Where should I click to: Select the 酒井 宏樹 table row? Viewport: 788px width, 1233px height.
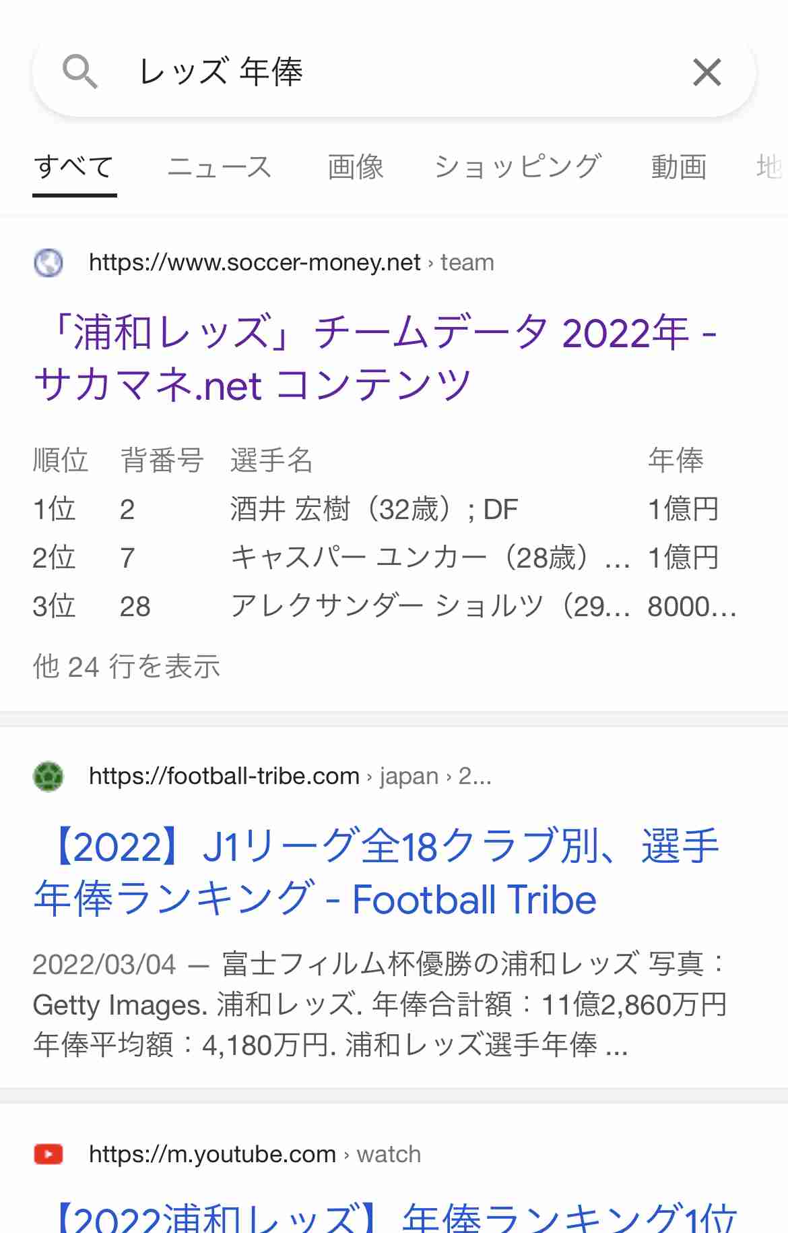[384, 509]
